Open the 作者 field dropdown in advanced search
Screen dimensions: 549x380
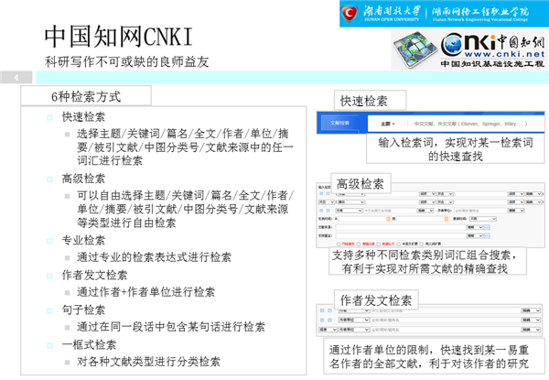[x=349, y=211]
